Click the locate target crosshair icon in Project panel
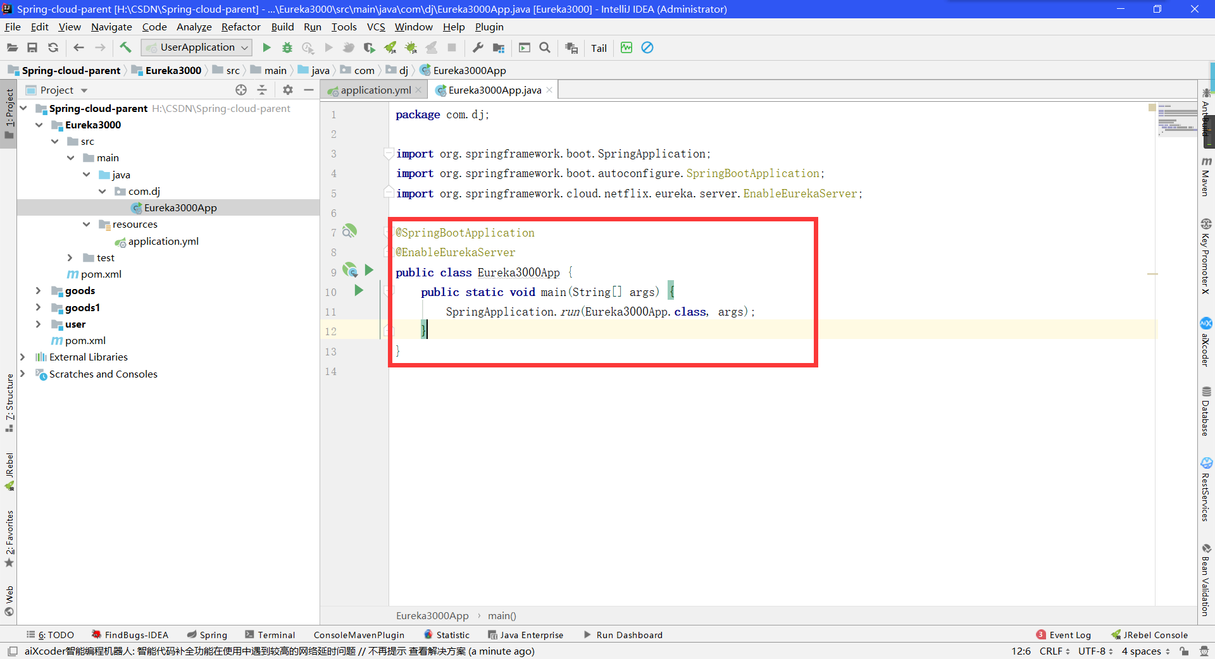The height and width of the screenshot is (659, 1215). 241,90
